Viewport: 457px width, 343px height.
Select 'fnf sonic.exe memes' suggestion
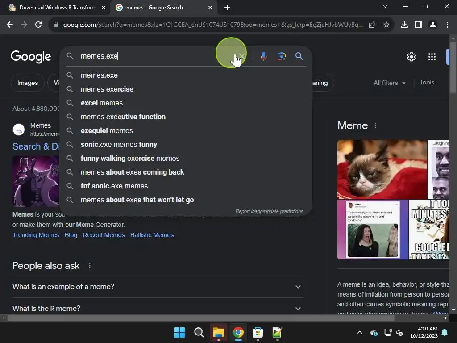[x=186, y=186]
